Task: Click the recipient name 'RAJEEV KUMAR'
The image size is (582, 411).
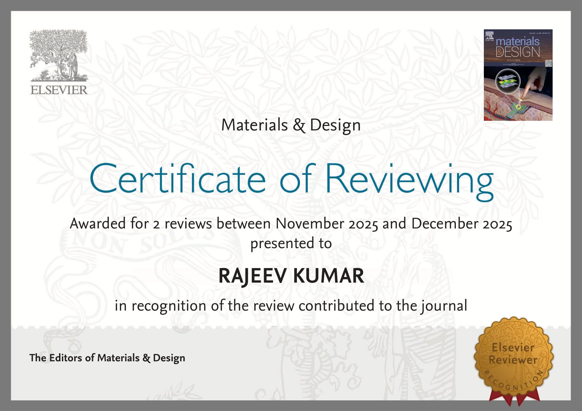Action: [291, 276]
